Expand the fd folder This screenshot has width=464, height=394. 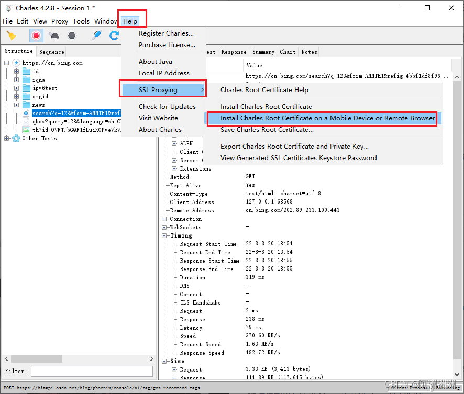[x=16, y=71]
